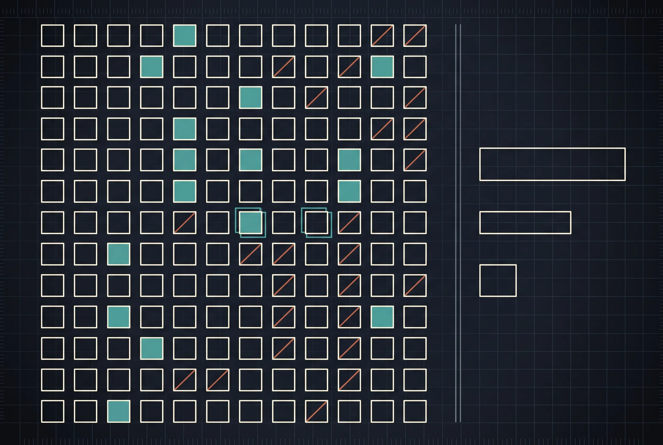Click the left teal box in the sixth row
The image size is (663, 445).
pyautogui.click(x=185, y=191)
